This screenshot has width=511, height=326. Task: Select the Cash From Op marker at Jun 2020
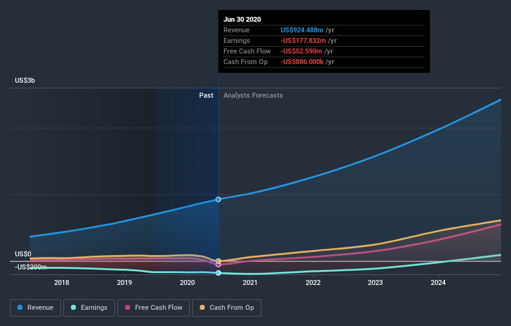click(218, 261)
